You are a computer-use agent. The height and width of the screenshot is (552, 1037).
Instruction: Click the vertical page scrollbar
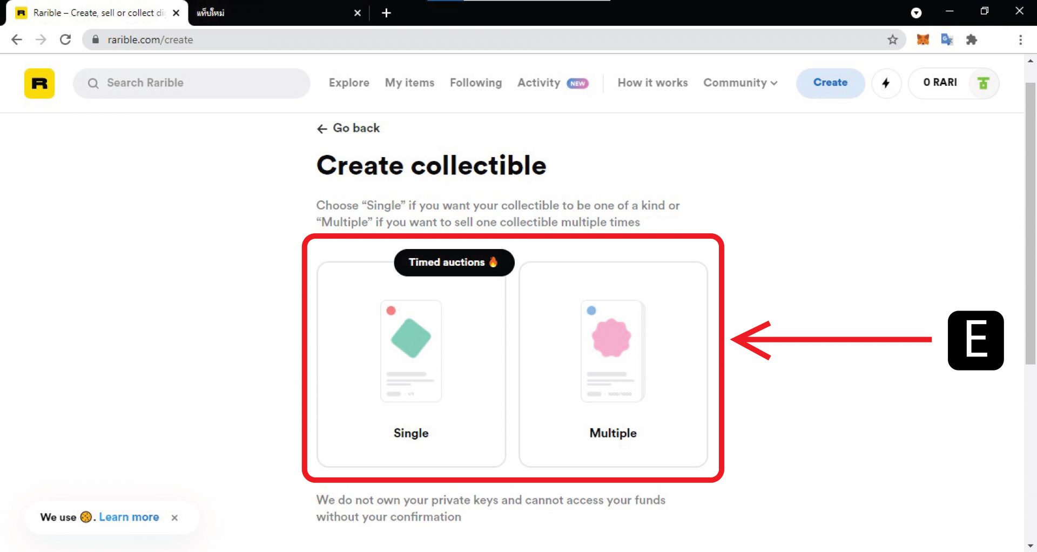[x=1031, y=224]
